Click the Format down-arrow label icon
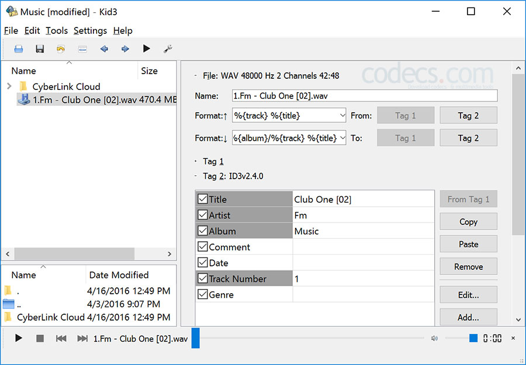 click(225, 139)
